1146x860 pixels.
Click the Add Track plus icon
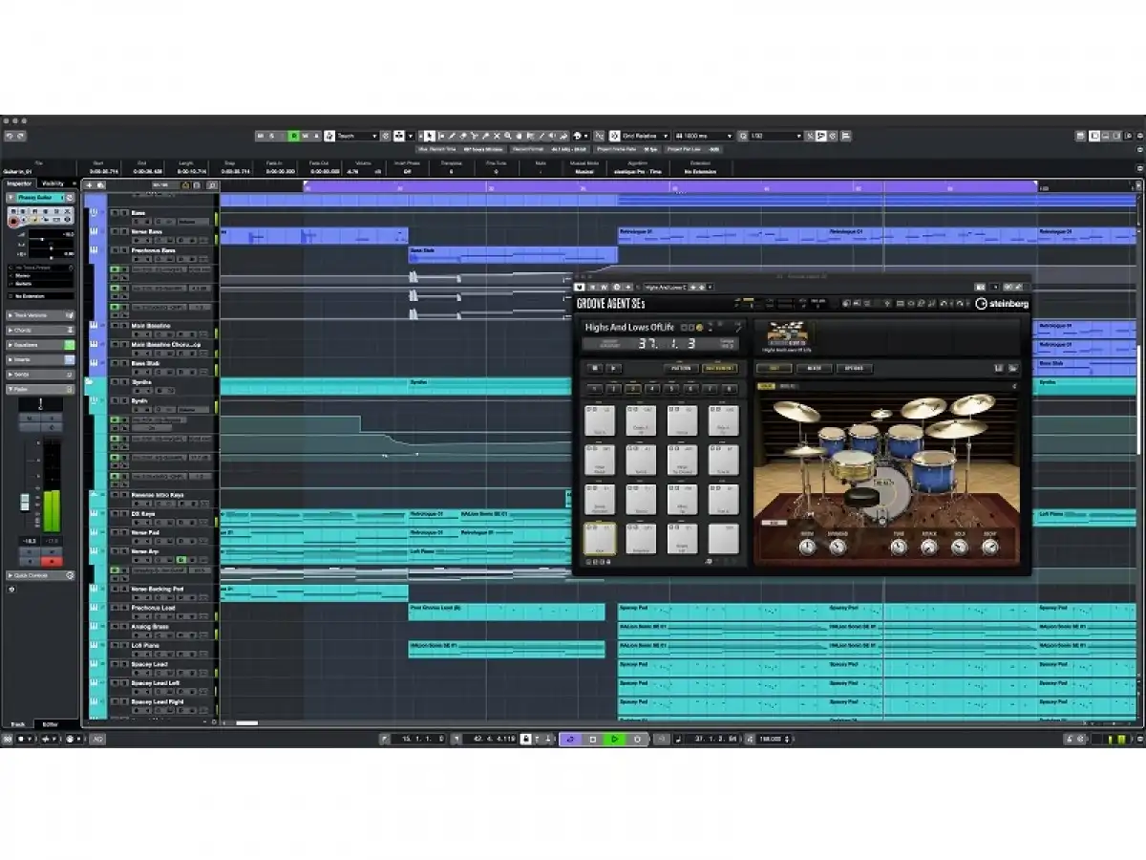[x=90, y=184]
